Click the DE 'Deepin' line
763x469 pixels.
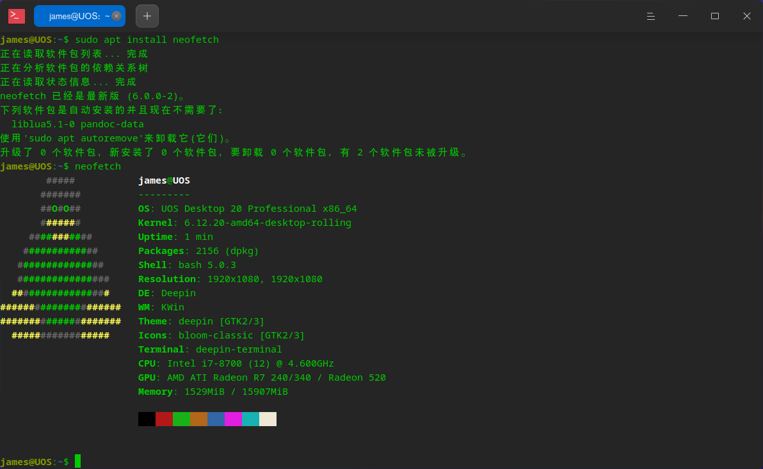coord(167,294)
